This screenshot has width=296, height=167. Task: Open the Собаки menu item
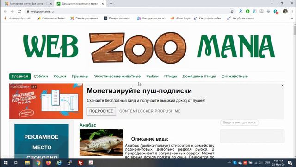point(41,76)
